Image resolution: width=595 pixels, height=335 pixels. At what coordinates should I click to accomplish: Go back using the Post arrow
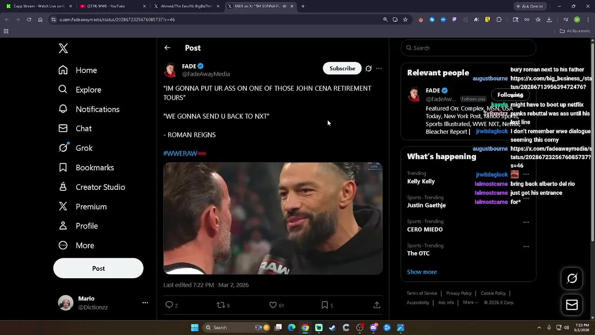(x=167, y=48)
